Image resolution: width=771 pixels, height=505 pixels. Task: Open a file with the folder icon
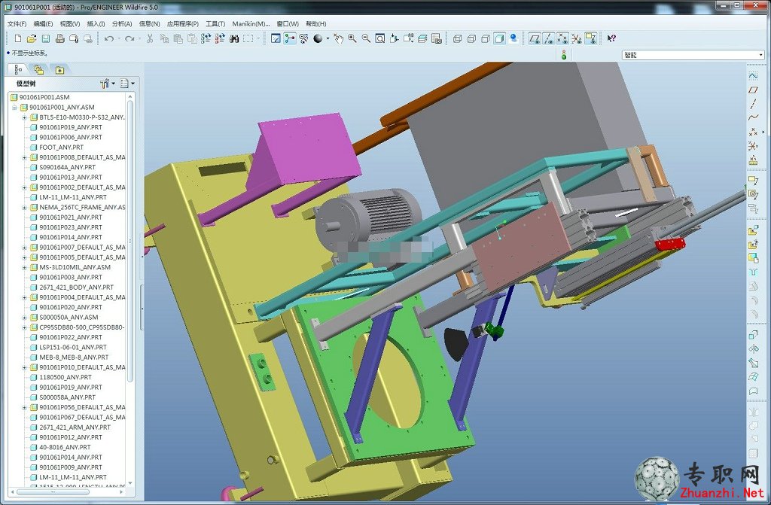point(32,38)
